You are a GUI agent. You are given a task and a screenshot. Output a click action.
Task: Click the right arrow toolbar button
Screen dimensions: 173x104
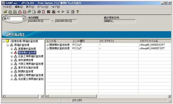point(63,12)
